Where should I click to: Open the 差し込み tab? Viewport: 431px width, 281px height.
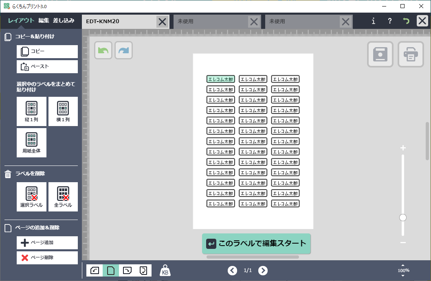click(x=64, y=20)
